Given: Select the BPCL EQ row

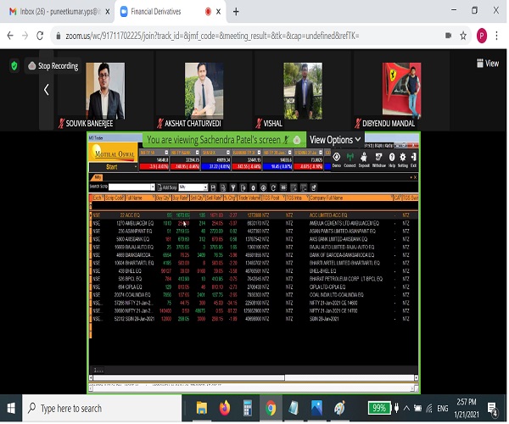Looking at the screenshot, I should [254, 279].
